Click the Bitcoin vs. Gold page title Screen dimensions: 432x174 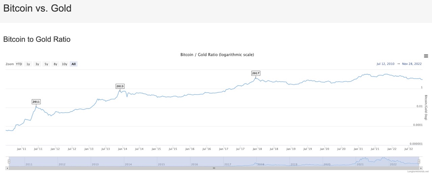(x=37, y=8)
